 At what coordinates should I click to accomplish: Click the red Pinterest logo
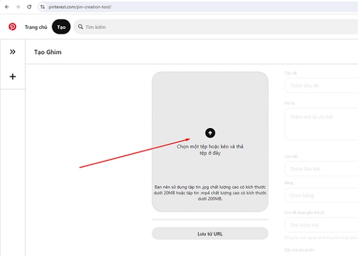point(12,27)
